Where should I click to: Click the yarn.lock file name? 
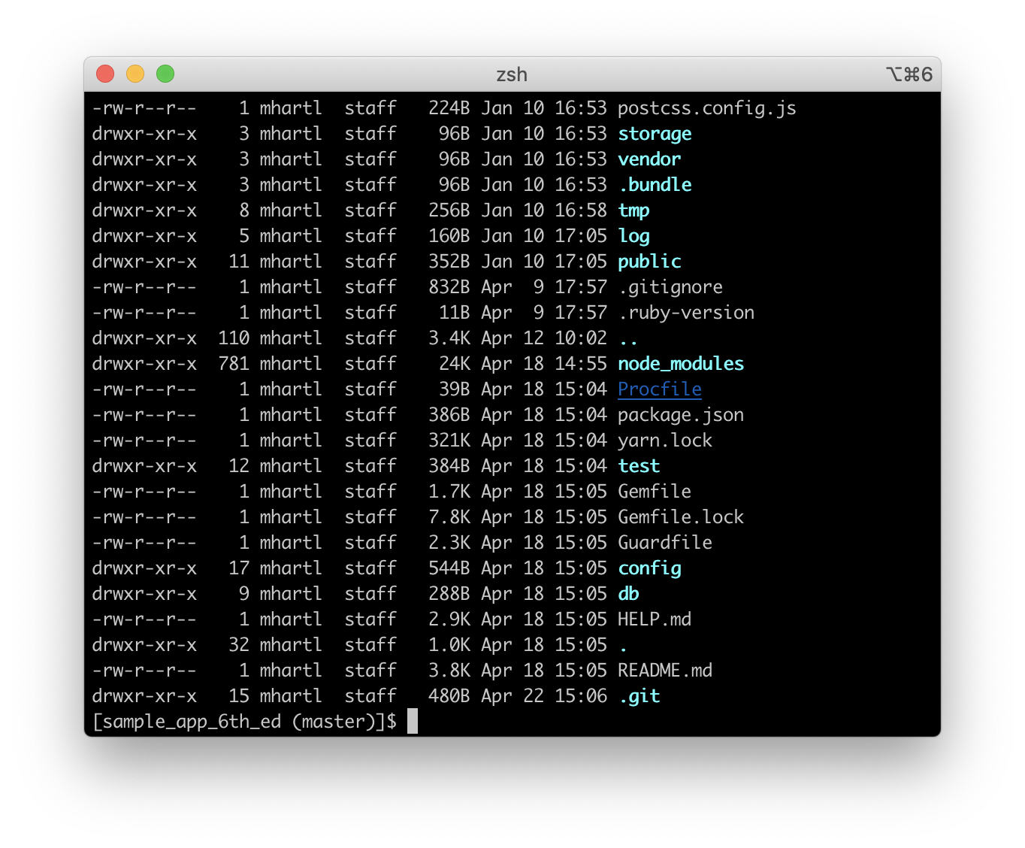click(664, 441)
